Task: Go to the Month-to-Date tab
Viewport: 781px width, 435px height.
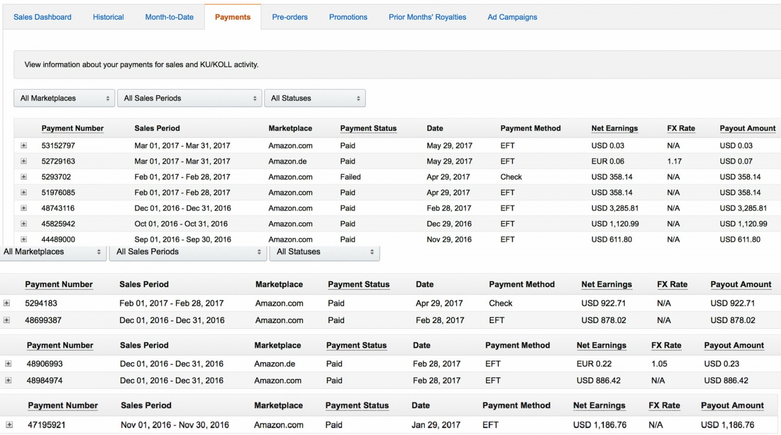Action: coord(169,17)
